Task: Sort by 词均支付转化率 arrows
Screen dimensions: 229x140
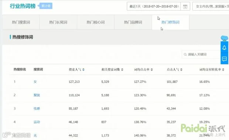Action: click(223, 69)
